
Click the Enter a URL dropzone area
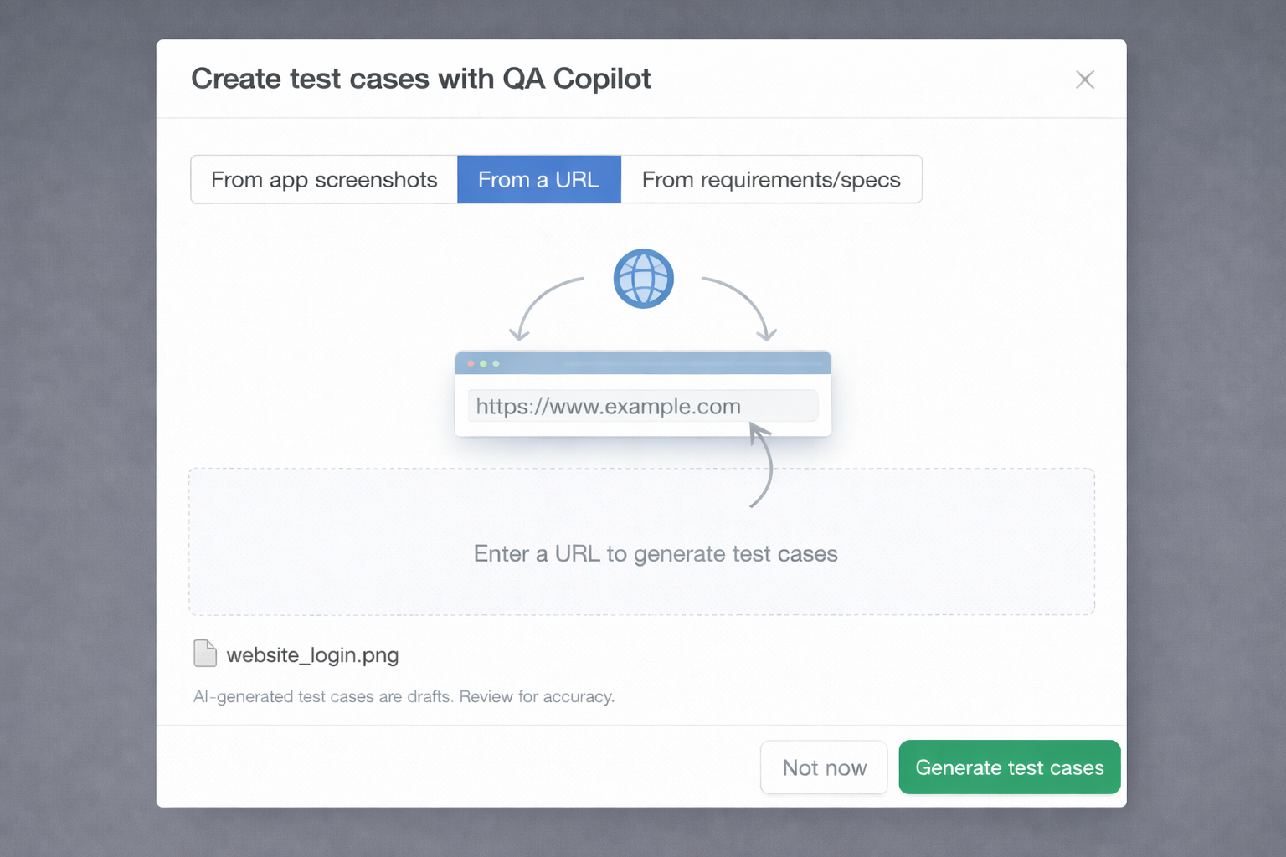pos(642,541)
